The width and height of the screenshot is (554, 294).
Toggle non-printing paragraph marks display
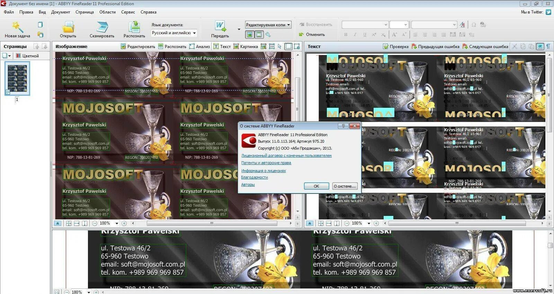click(x=548, y=46)
